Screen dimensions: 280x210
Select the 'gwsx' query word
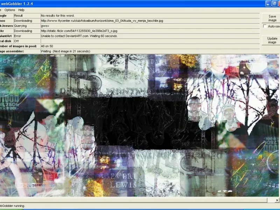[x=45, y=26]
